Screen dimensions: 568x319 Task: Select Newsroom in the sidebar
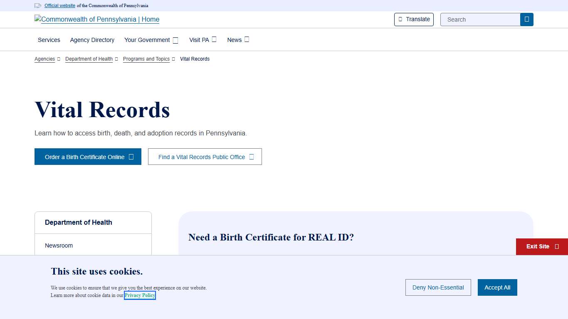click(x=59, y=245)
